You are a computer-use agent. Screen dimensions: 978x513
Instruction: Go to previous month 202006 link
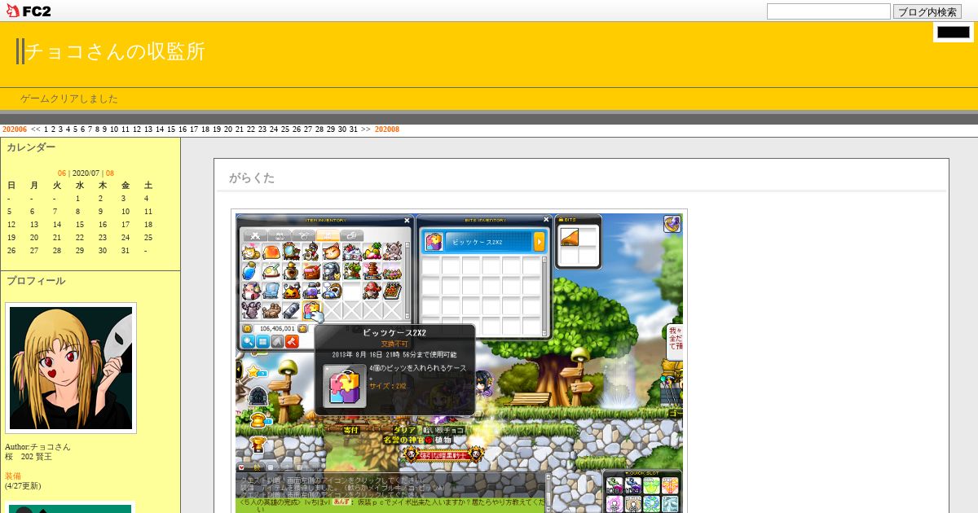15,129
